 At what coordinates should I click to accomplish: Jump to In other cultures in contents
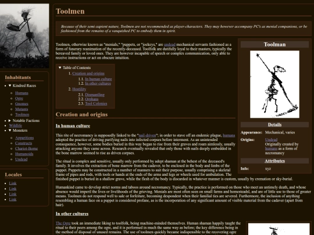pos(98,84)
